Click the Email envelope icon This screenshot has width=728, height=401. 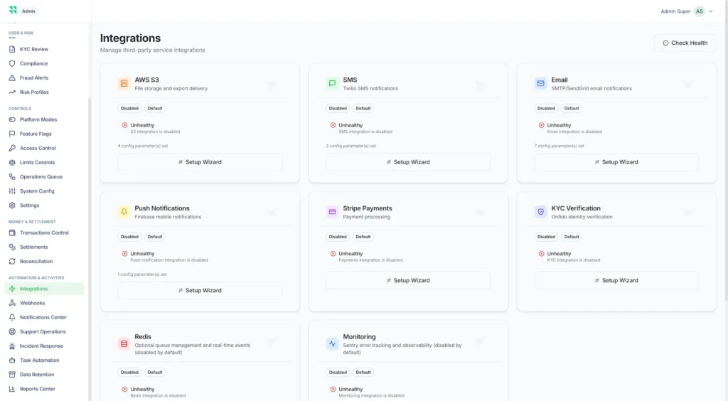coord(541,84)
